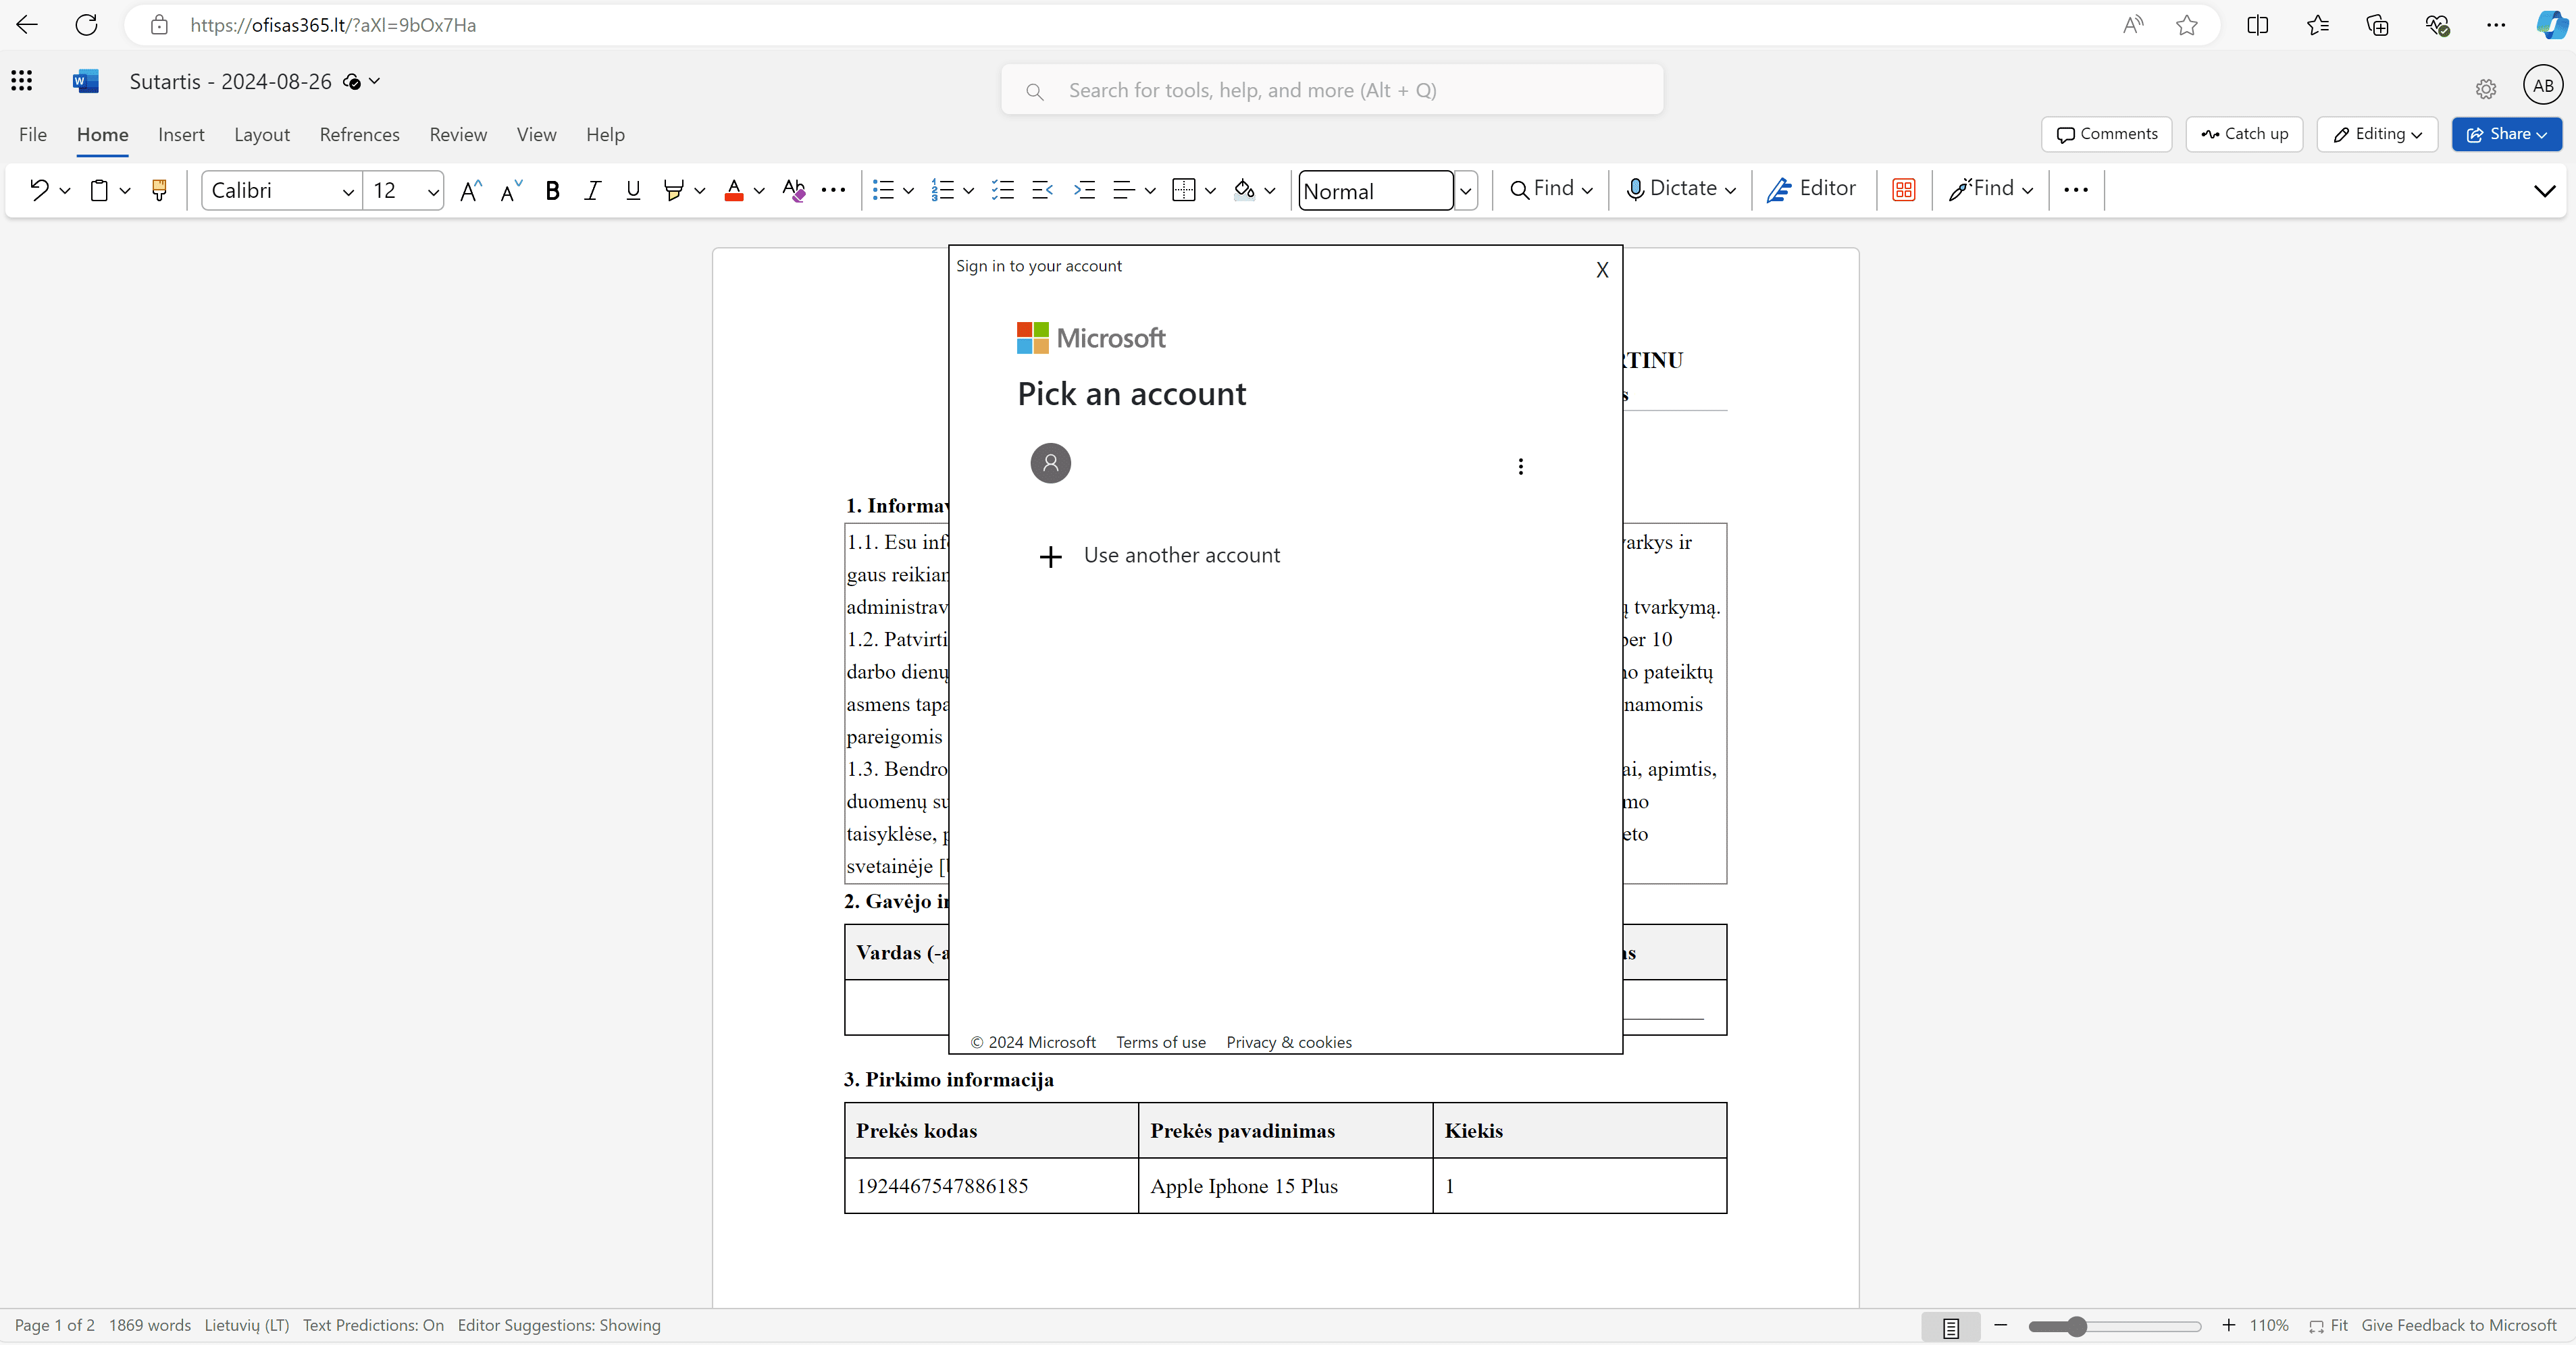2576x1345 pixels.
Task: Click the Catch up button
Action: (x=2244, y=134)
